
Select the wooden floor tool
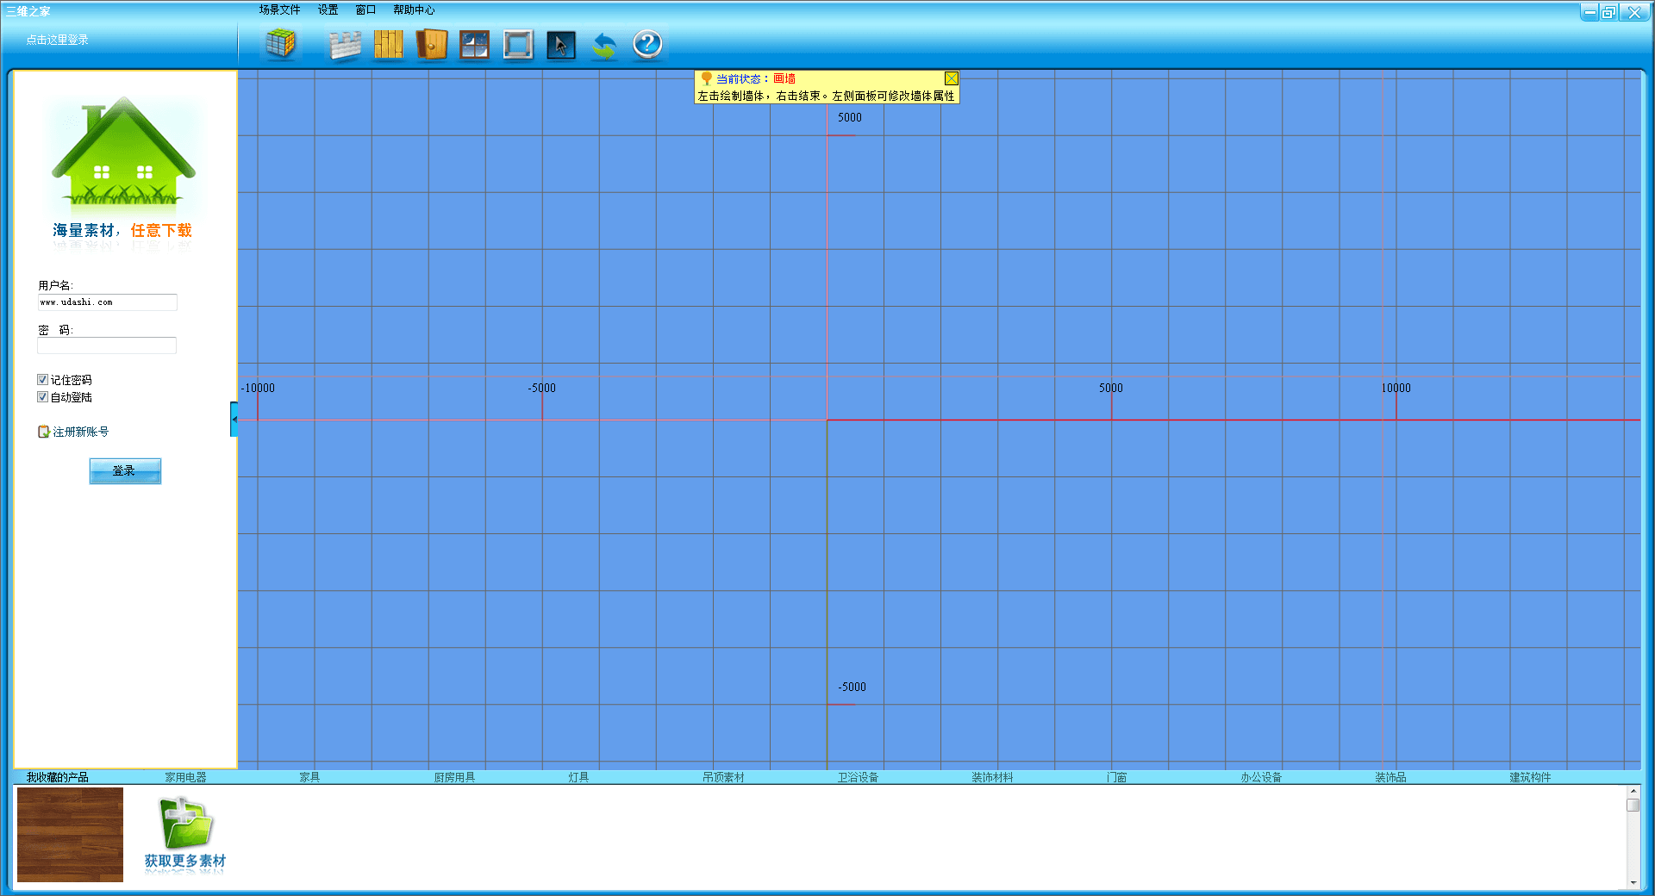[388, 45]
